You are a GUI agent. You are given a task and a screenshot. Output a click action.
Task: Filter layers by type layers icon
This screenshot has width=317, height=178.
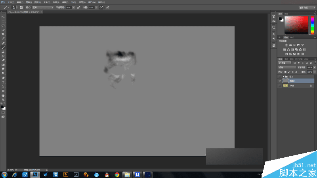(303, 63)
